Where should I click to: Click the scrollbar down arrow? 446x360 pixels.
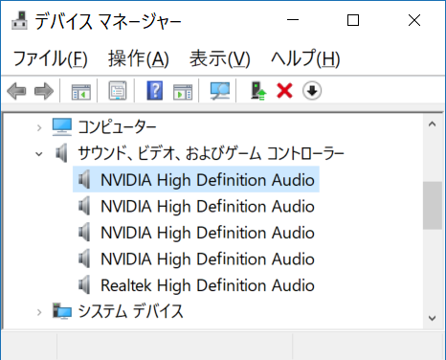click(x=433, y=318)
